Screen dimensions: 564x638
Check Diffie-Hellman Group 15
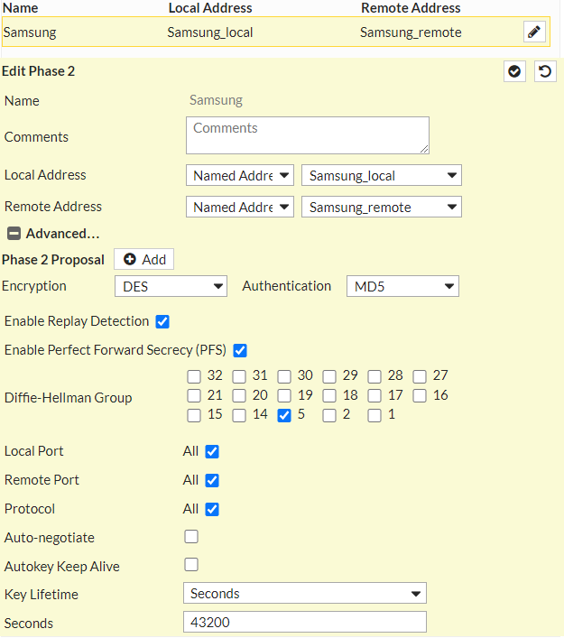pyautogui.click(x=194, y=415)
